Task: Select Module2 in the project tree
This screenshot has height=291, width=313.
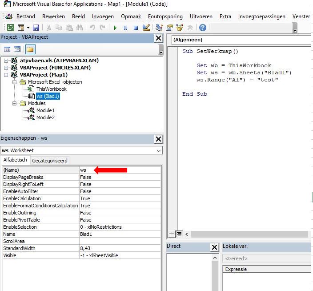Action: click(45, 117)
